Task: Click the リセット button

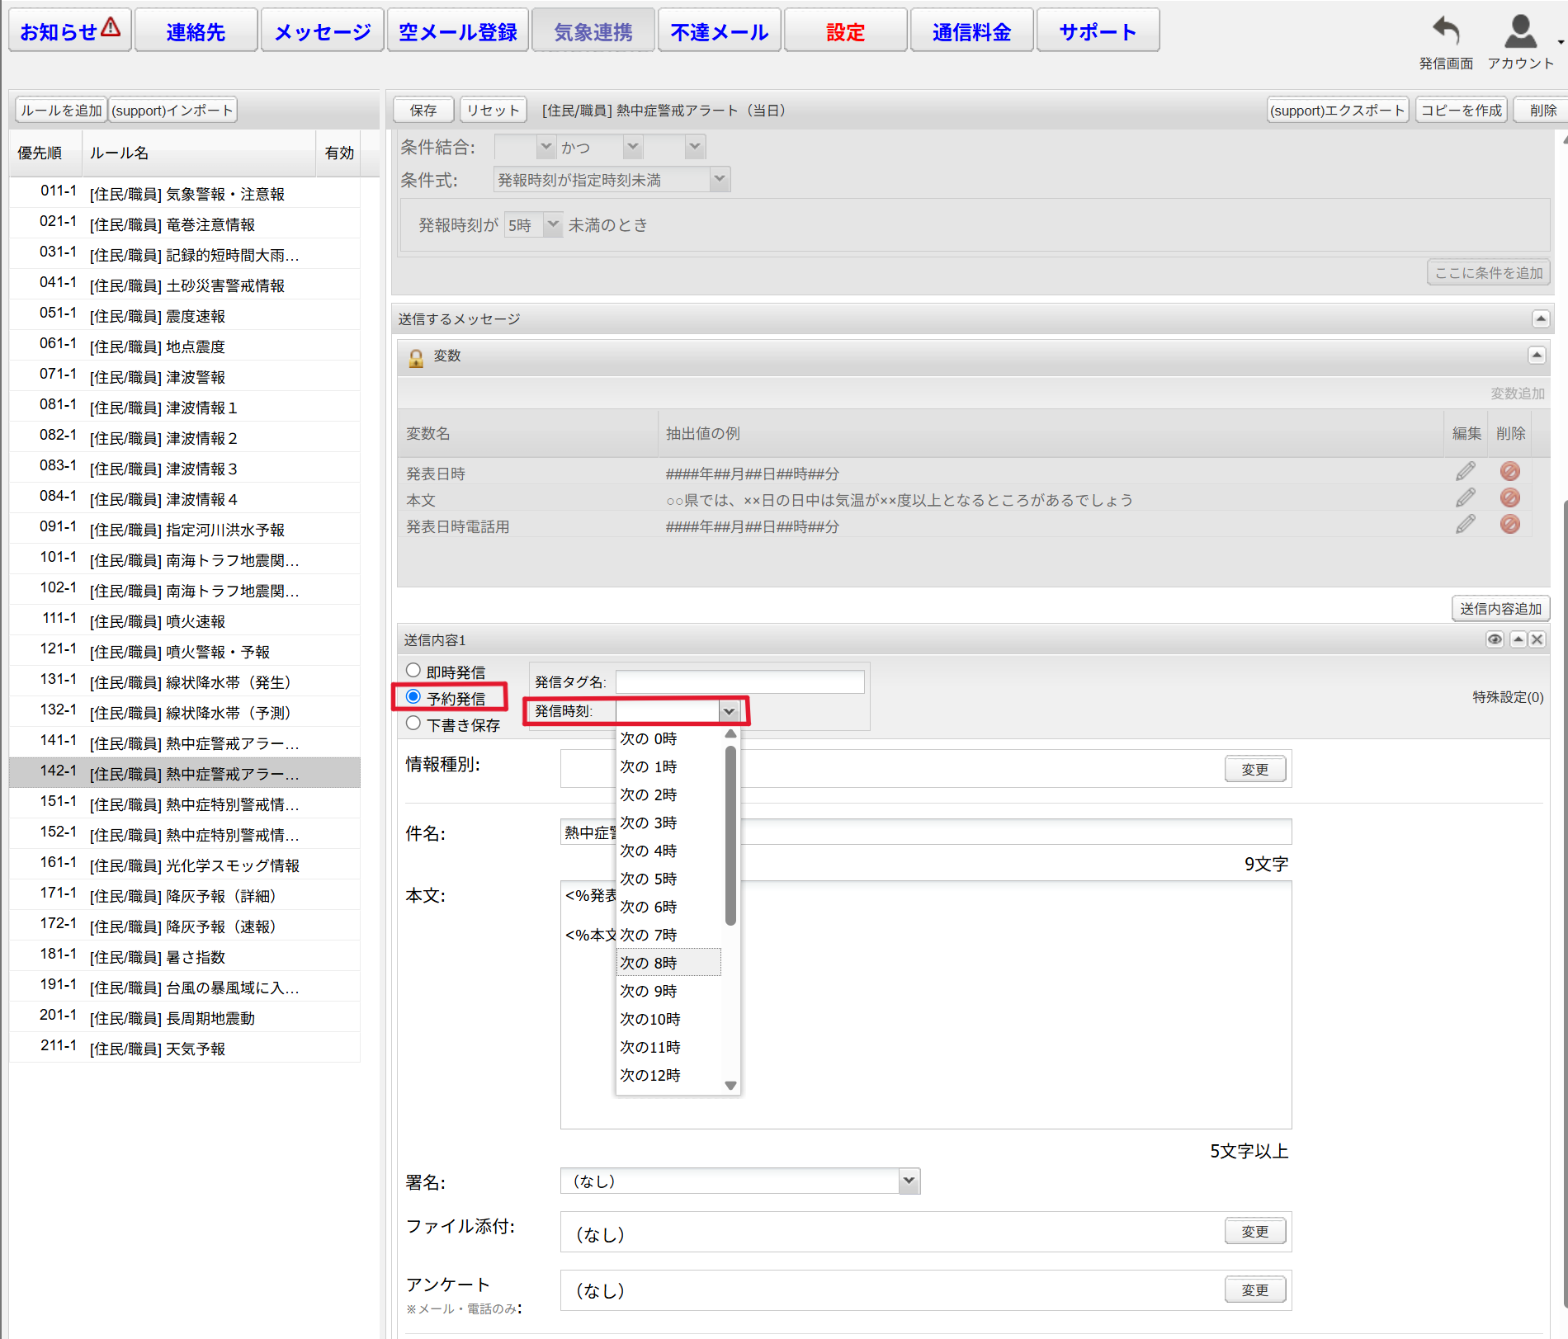Action: point(494,110)
